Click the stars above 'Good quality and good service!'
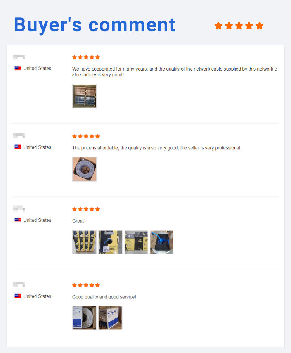The image size is (291, 353). pos(86,285)
